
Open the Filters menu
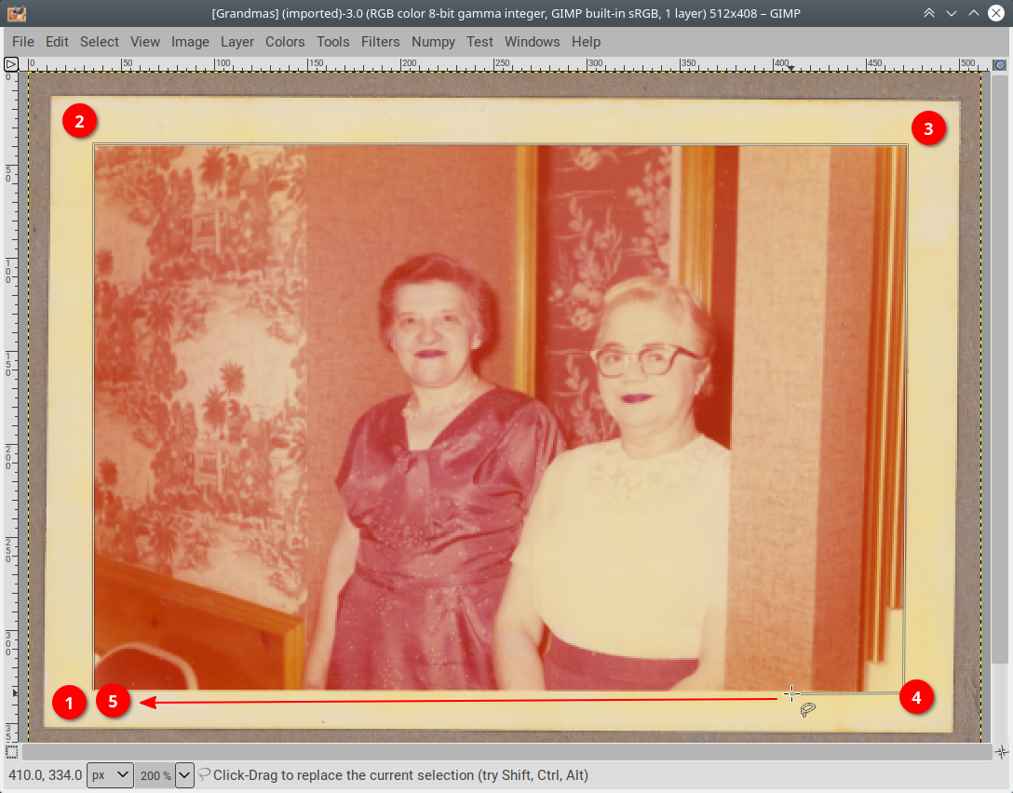380,41
